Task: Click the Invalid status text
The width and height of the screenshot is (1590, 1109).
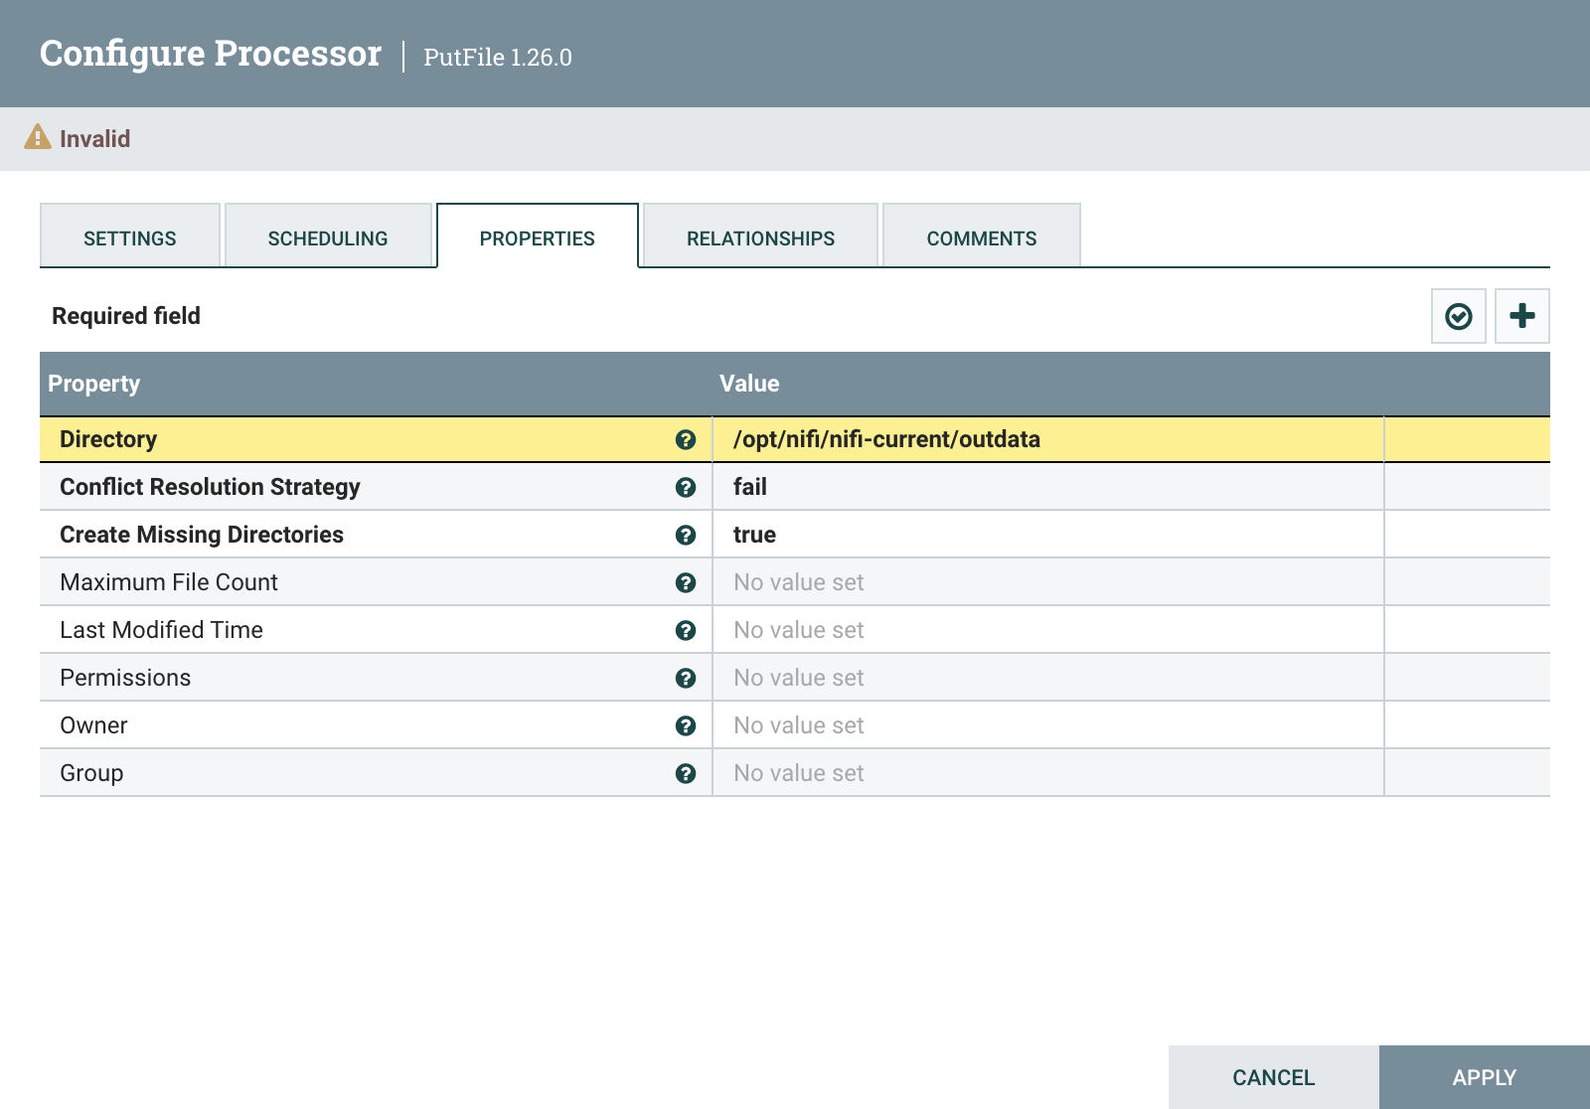Action: 94,138
